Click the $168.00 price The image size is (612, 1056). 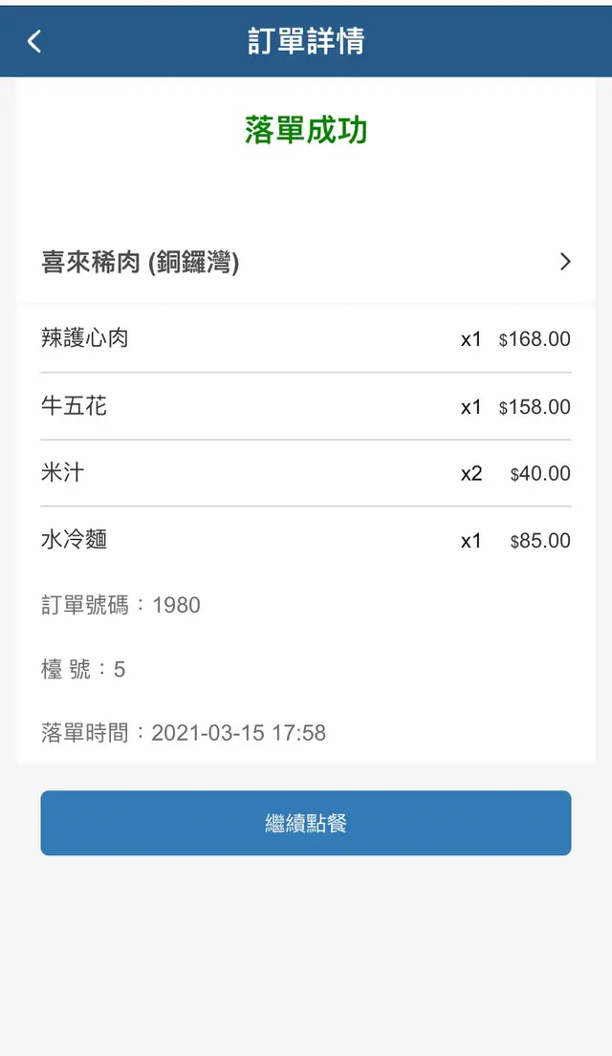(535, 339)
